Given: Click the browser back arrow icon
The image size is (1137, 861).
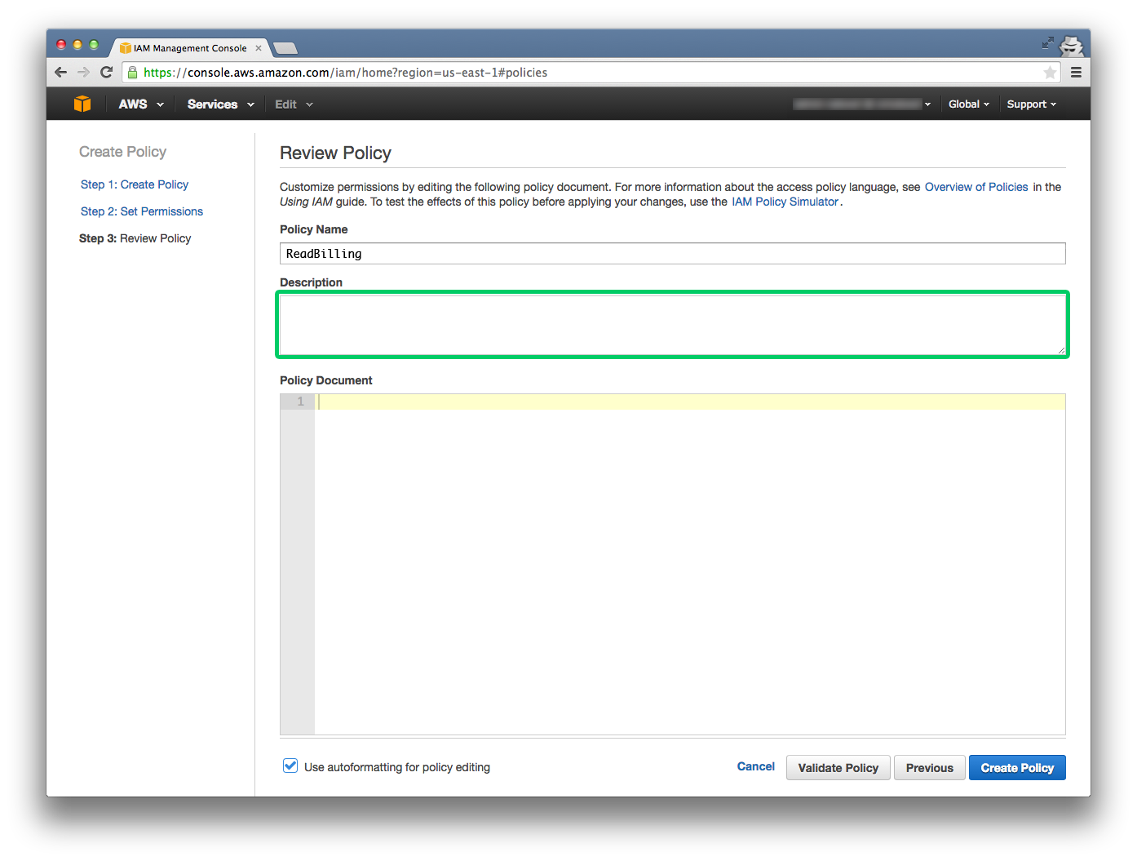Looking at the screenshot, I should coord(60,72).
